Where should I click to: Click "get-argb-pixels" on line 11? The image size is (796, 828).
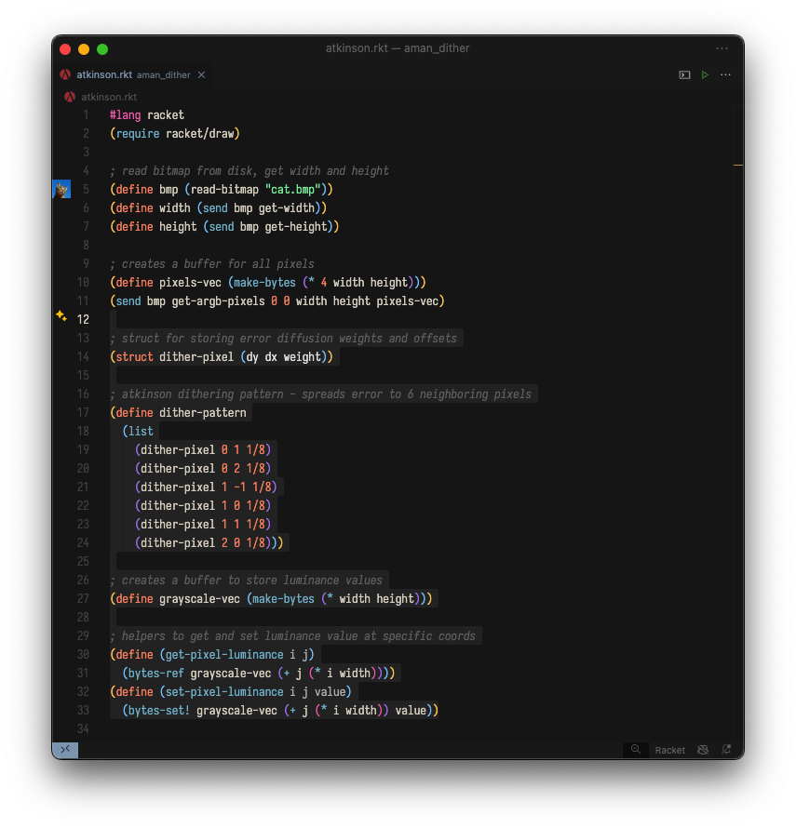tap(218, 301)
